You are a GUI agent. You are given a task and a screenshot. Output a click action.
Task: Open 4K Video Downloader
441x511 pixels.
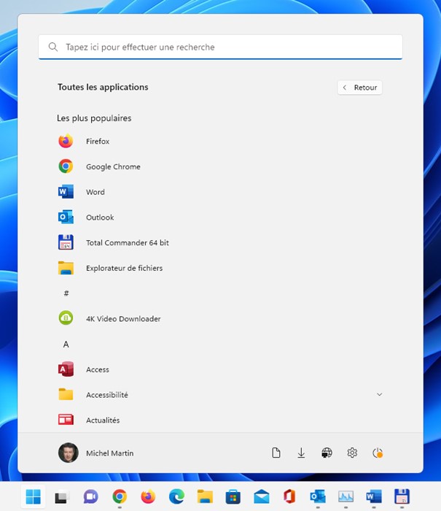click(122, 319)
